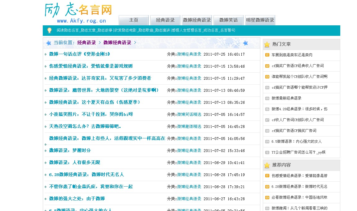
Task: Open article 微博语录:人有很多无限
Action: 75,162
